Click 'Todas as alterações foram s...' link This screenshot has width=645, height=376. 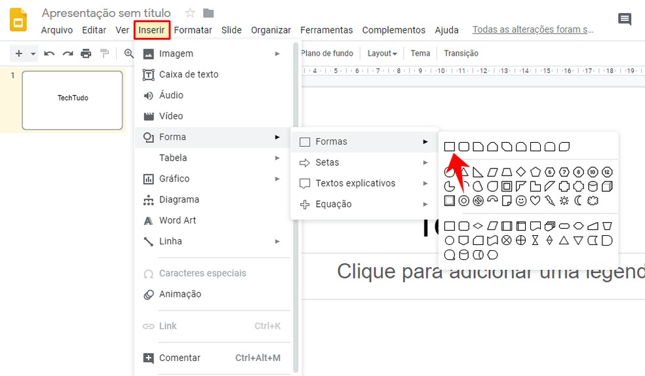[533, 29]
